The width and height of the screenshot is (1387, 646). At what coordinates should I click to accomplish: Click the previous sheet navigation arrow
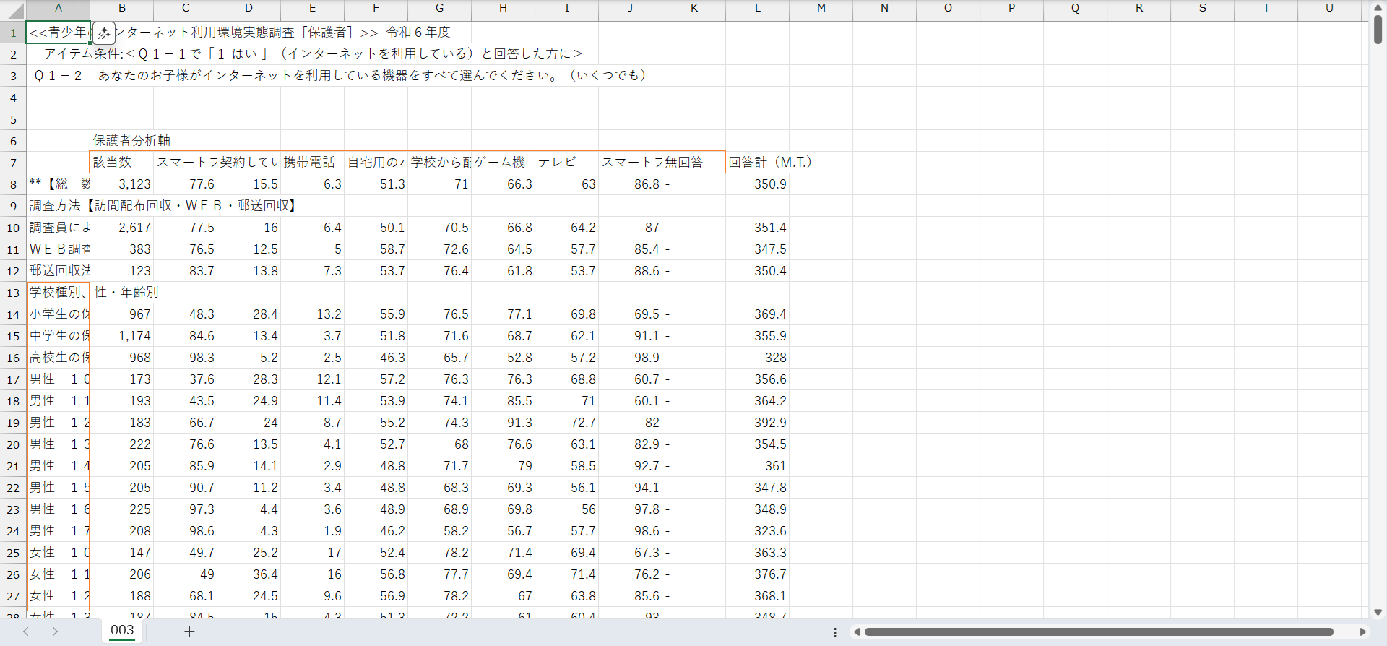[26, 632]
